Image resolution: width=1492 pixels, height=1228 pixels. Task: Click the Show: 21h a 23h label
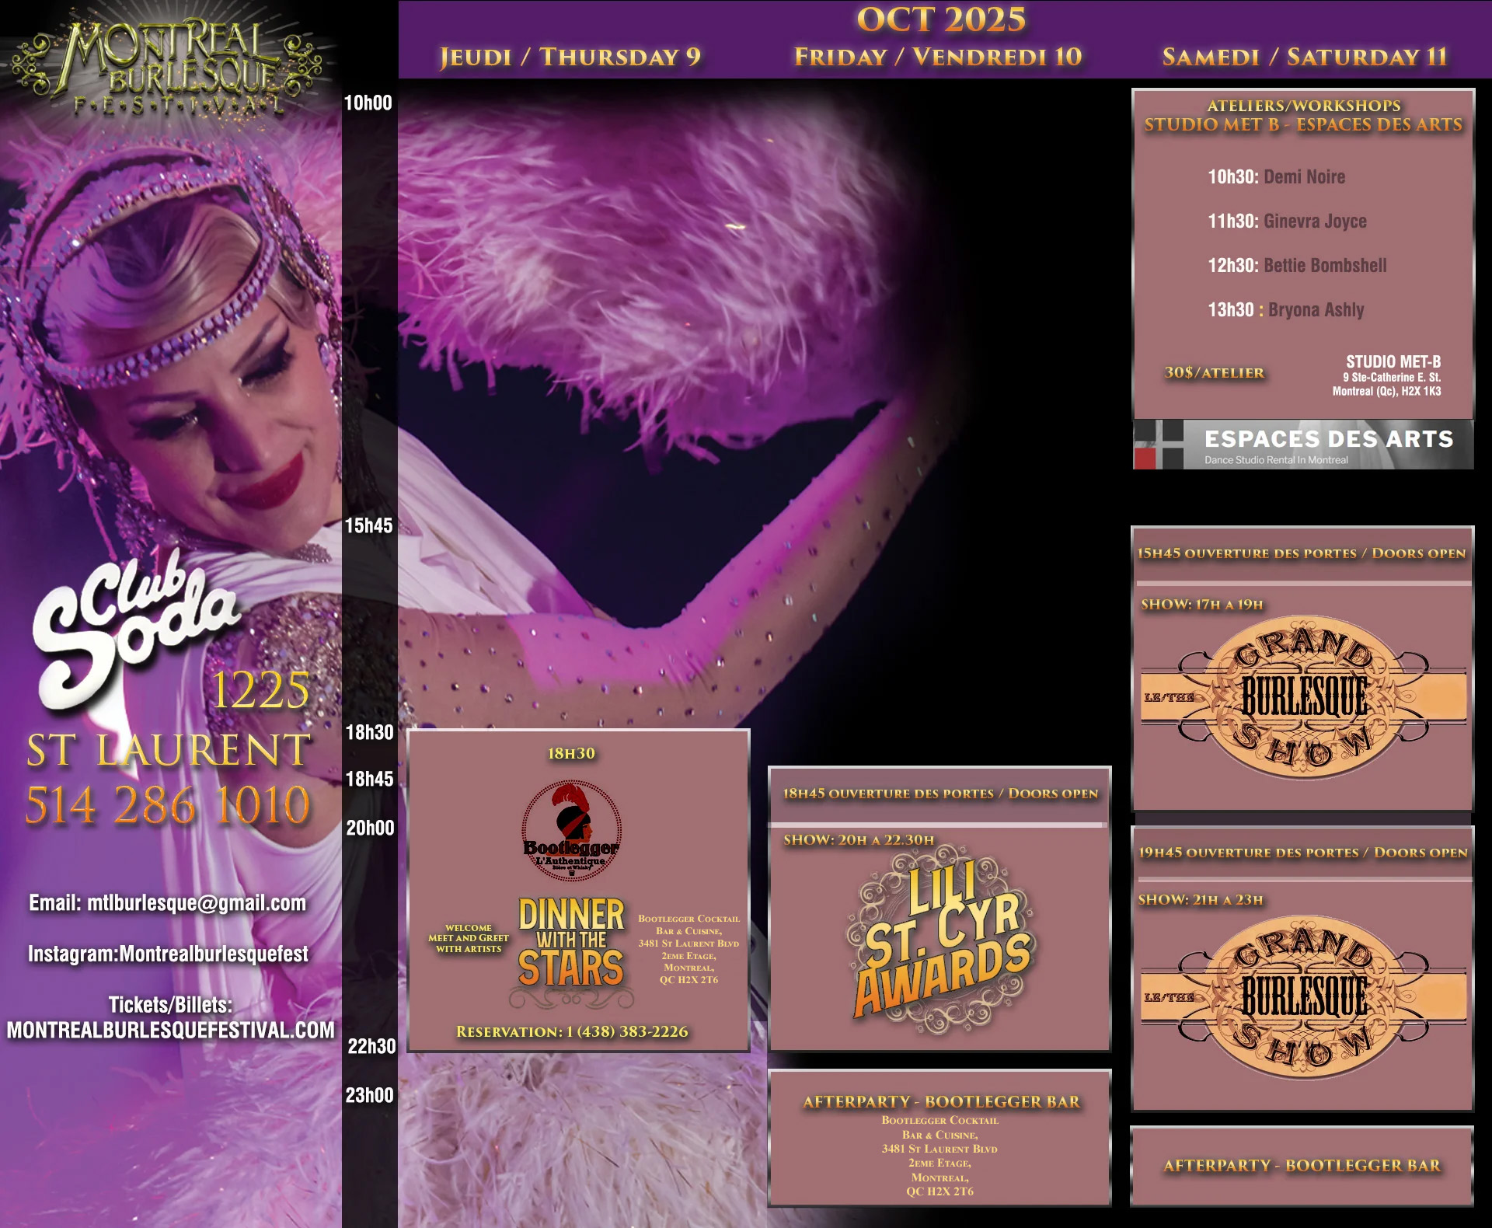pyautogui.click(x=1201, y=900)
